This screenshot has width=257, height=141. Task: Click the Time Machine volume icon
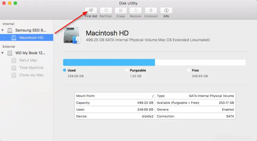click(14, 68)
